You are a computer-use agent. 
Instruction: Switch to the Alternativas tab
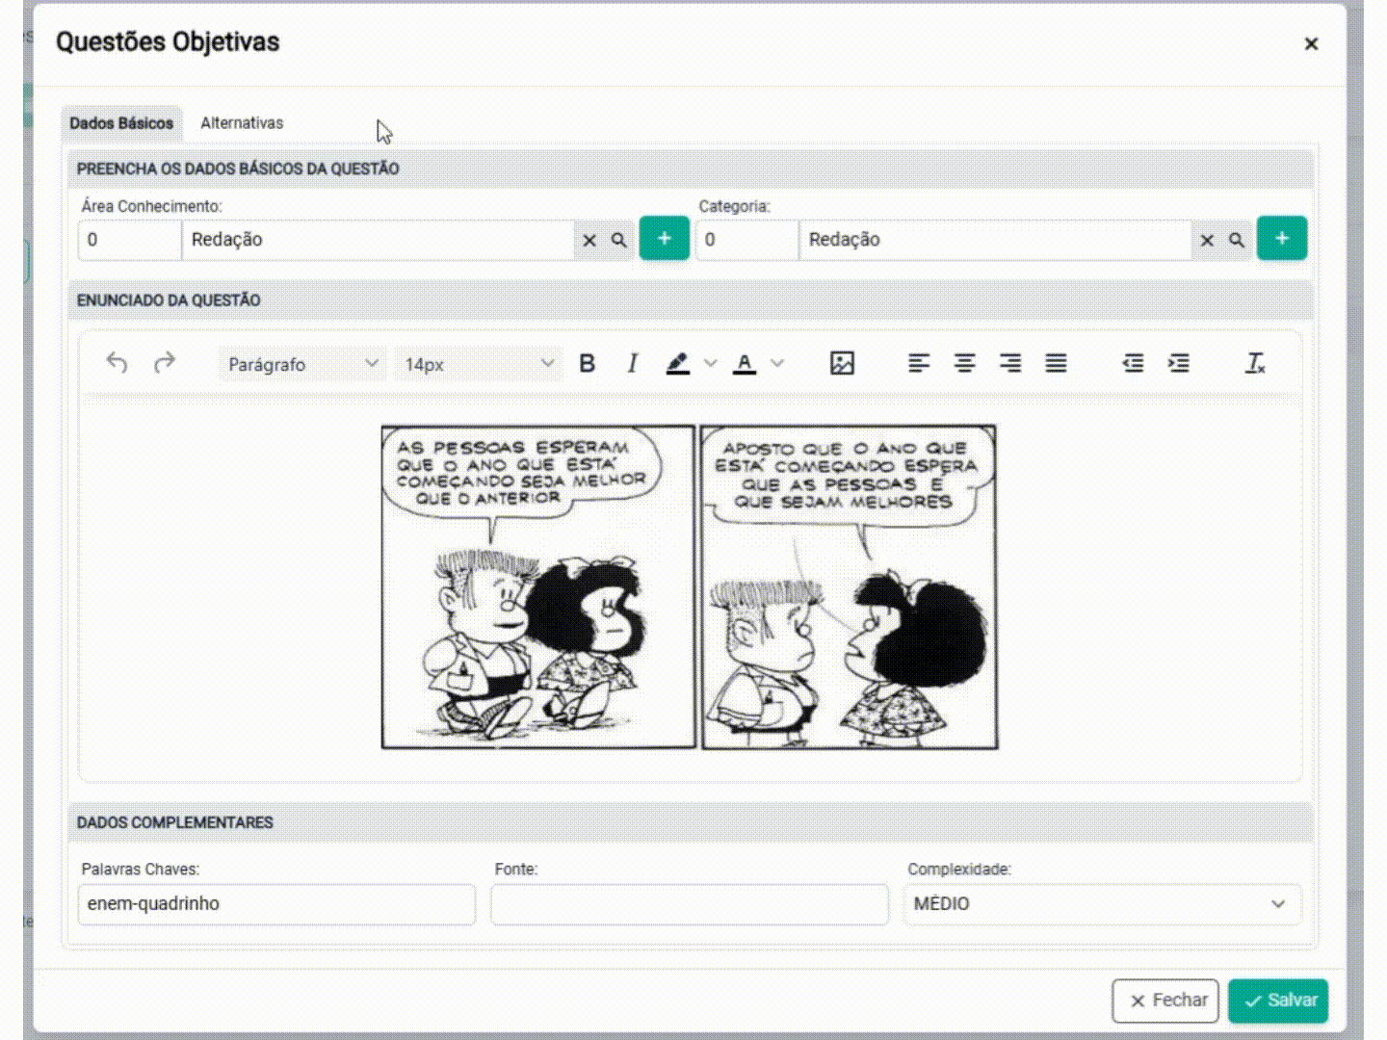242,123
